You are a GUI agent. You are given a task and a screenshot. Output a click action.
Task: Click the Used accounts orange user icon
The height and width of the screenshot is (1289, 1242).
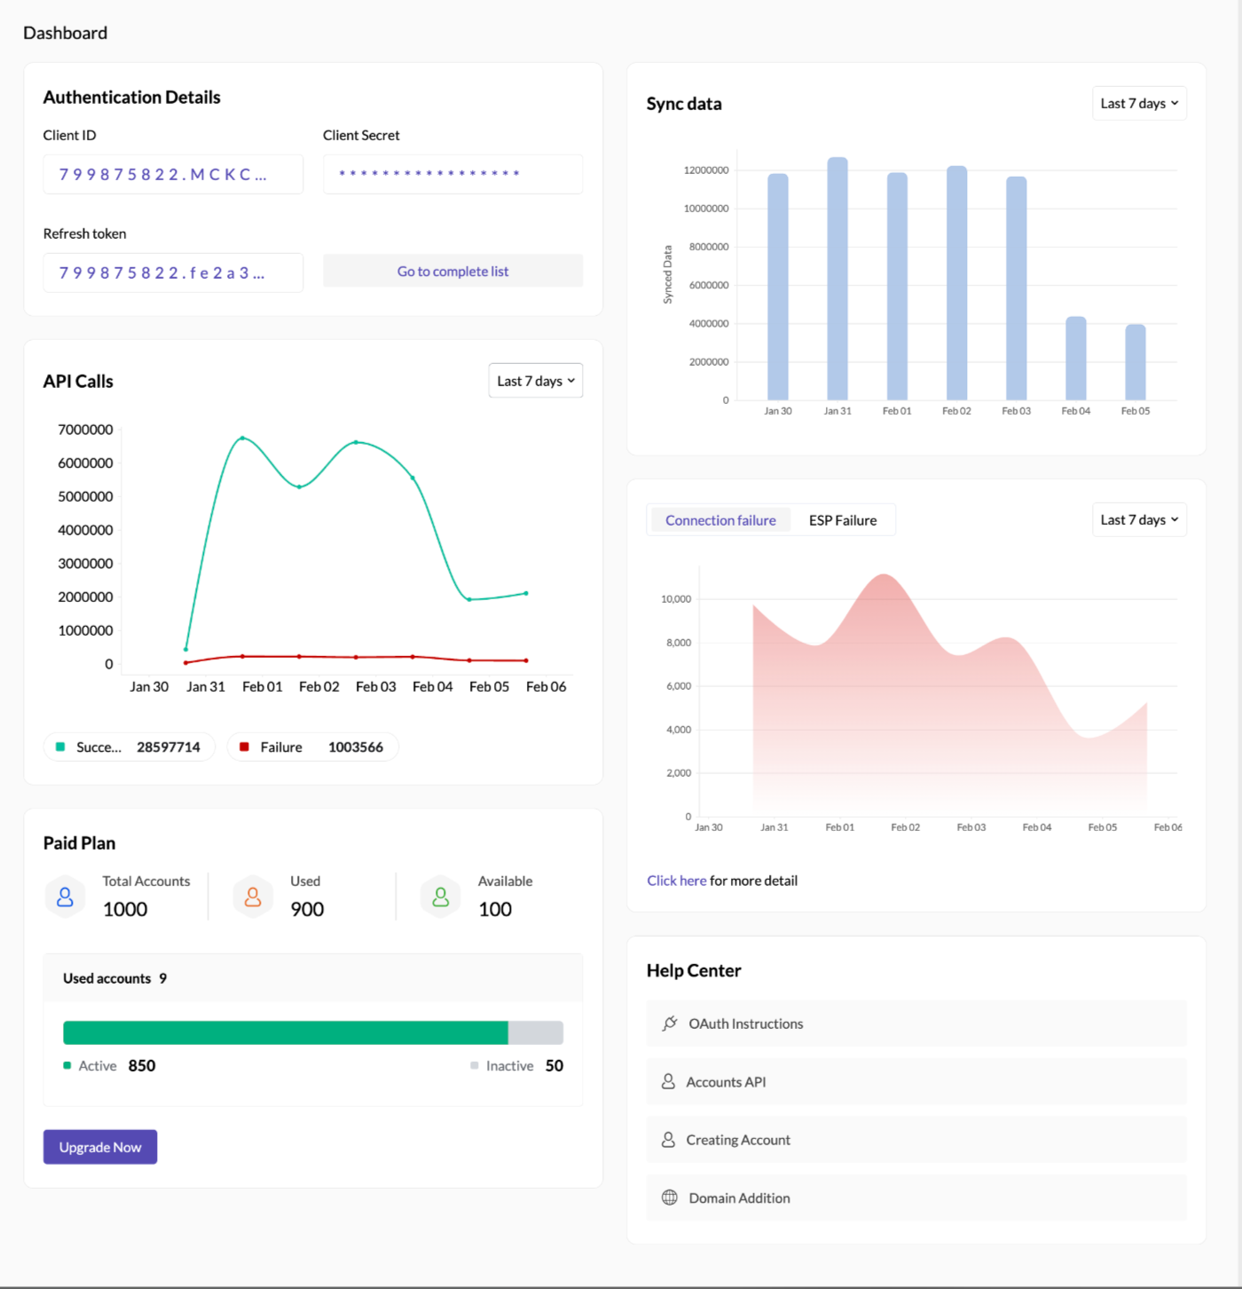click(252, 896)
